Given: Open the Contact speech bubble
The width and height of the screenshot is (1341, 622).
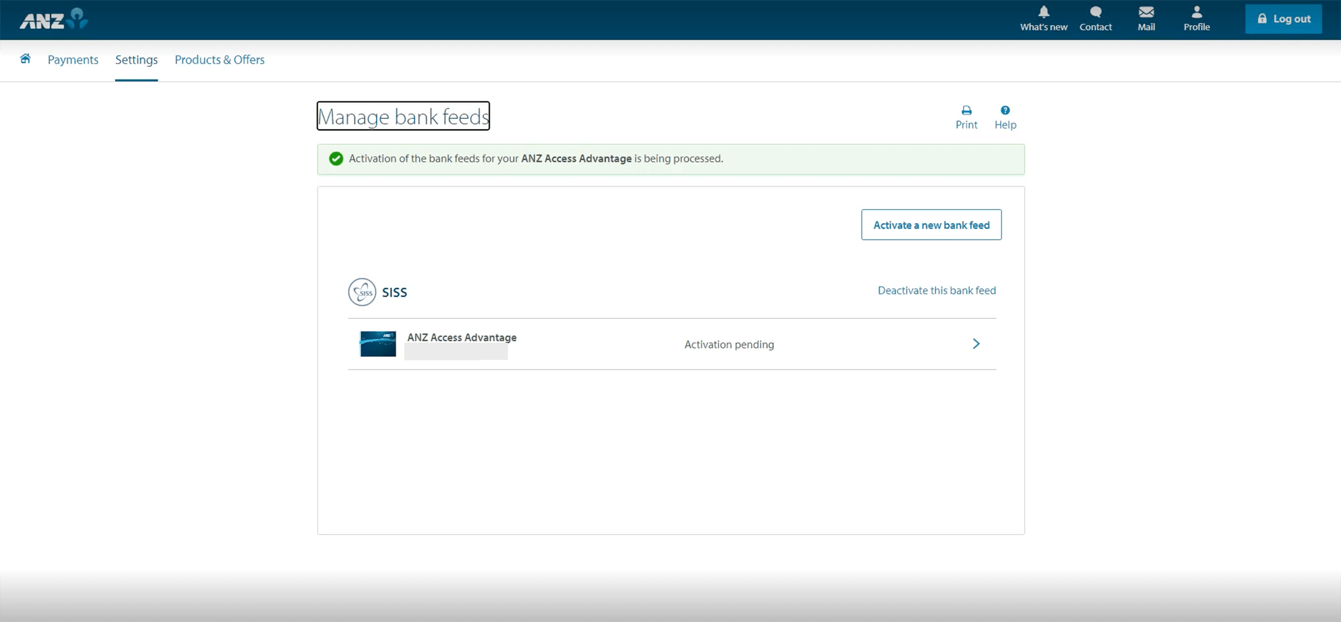Looking at the screenshot, I should [1095, 19].
